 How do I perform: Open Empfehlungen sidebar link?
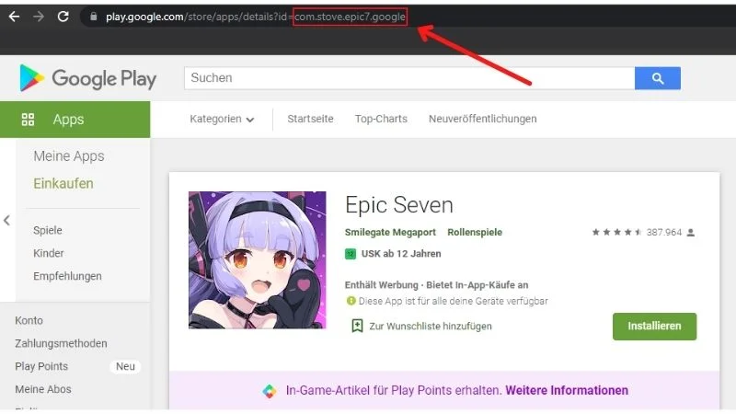tap(67, 276)
